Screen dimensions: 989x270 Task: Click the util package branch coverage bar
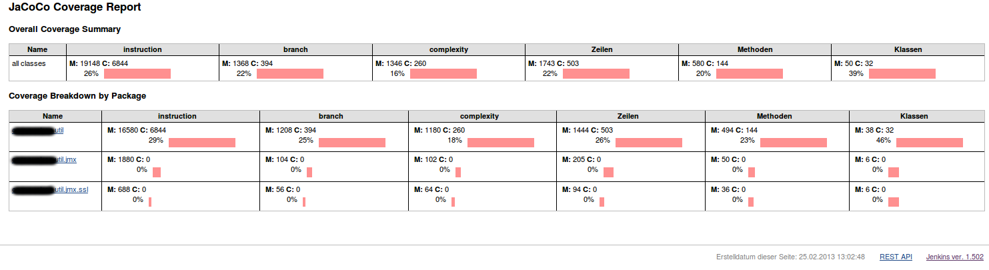click(351, 142)
